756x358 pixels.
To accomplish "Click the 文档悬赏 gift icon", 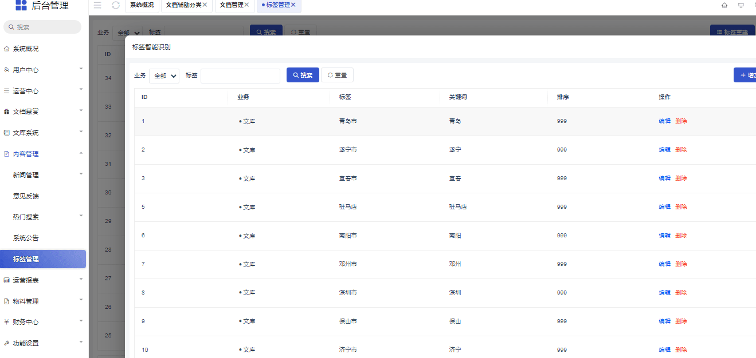I will click(7, 112).
